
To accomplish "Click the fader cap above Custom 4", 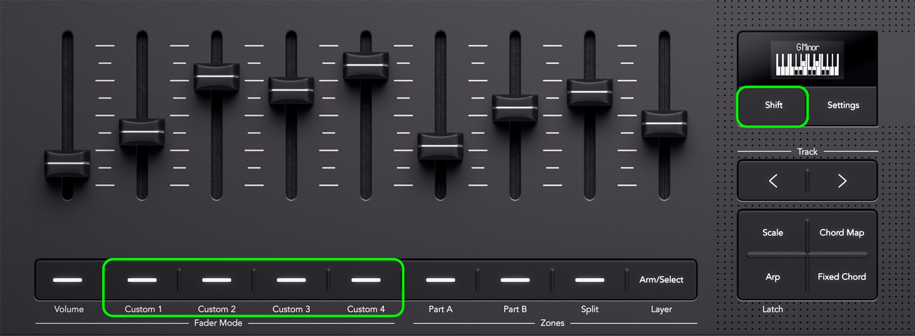I will [x=366, y=66].
